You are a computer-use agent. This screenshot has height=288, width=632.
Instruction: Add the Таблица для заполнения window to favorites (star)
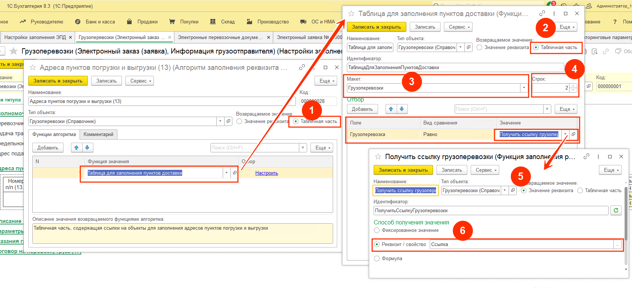[351, 14]
